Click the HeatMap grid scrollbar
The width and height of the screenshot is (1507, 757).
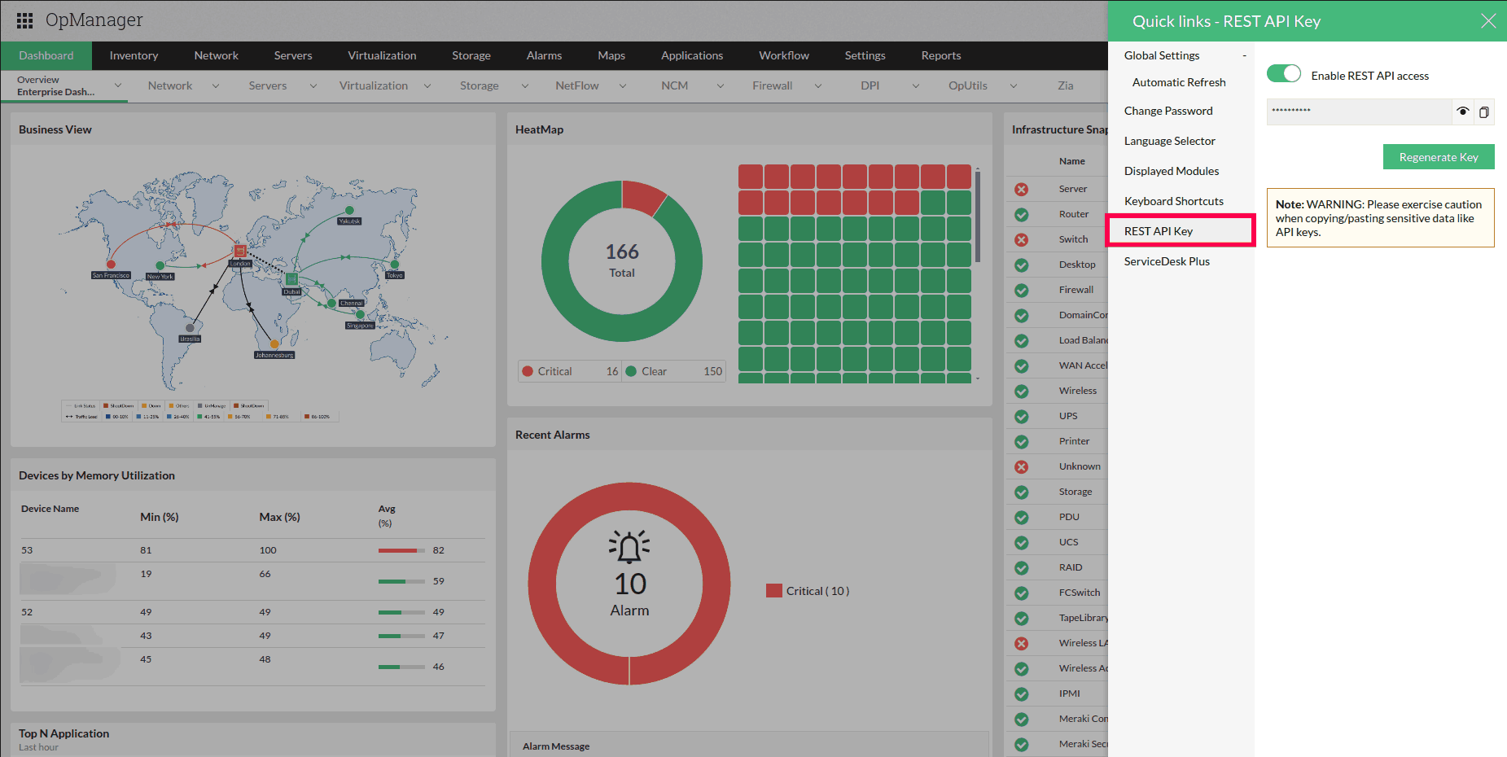(x=977, y=216)
